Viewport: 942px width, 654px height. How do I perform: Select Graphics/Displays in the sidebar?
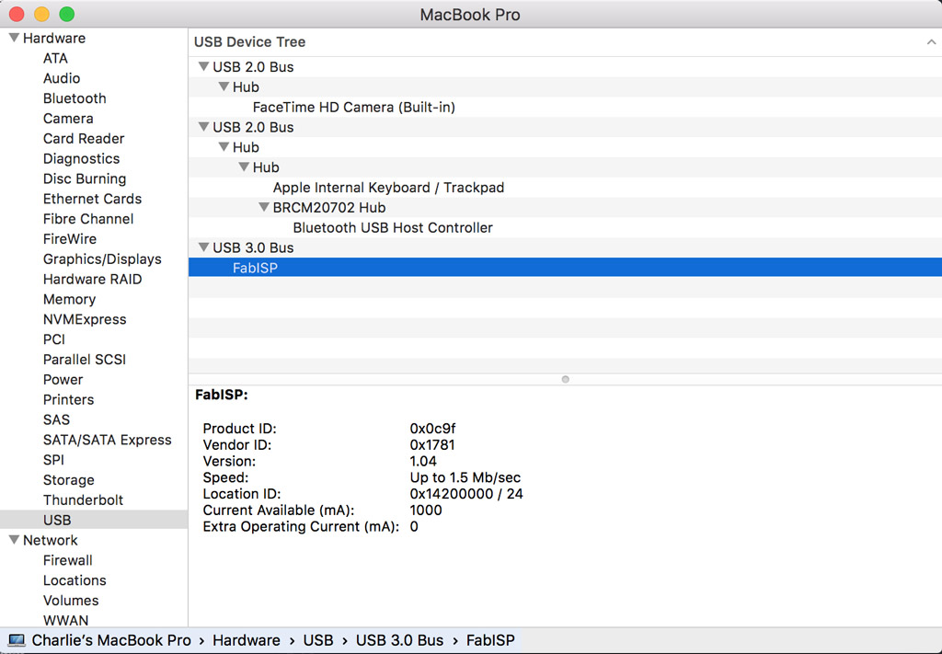[x=102, y=258]
